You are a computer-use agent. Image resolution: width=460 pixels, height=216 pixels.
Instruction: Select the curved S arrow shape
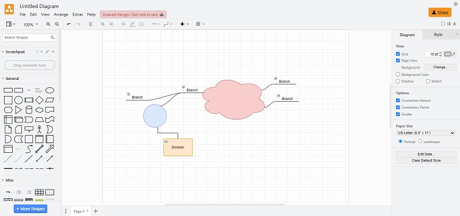click(29, 149)
